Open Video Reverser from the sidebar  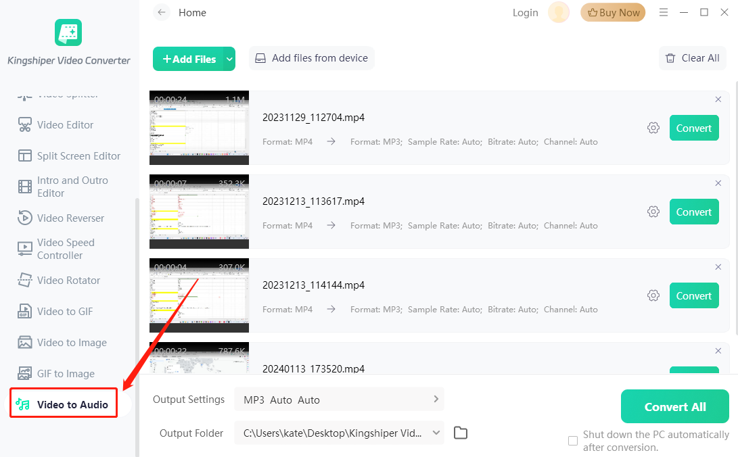70,218
